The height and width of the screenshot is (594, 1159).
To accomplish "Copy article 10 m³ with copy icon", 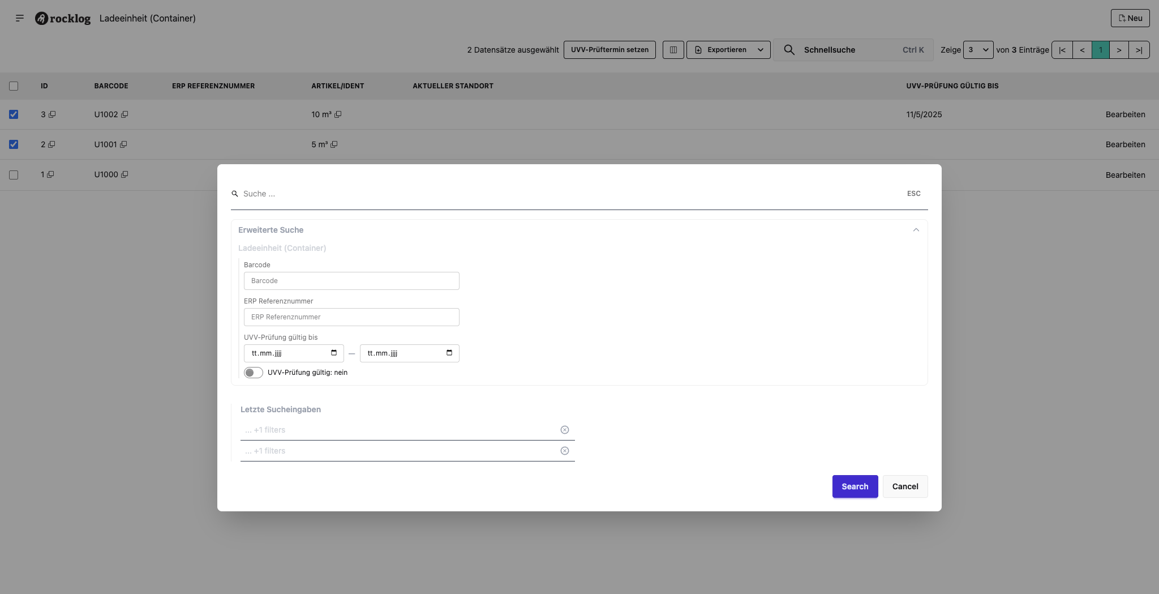I will pyautogui.click(x=338, y=114).
